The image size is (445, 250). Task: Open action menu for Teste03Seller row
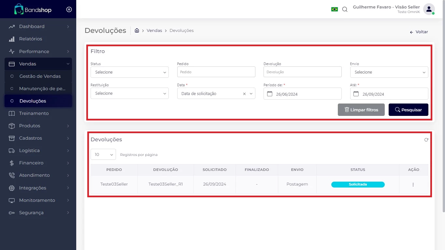tap(413, 185)
